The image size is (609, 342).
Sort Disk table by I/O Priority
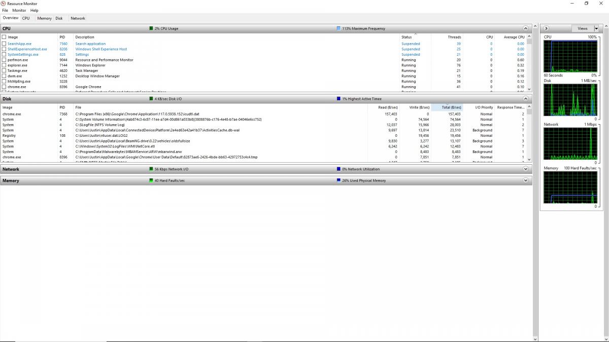(479, 107)
